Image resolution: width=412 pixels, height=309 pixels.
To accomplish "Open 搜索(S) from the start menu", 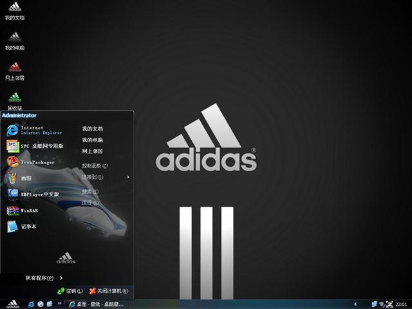I will coord(90,192).
